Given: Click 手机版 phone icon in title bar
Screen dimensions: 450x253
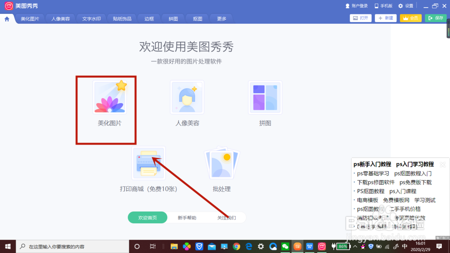Looking at the screenshot, I should pos(383,6).
